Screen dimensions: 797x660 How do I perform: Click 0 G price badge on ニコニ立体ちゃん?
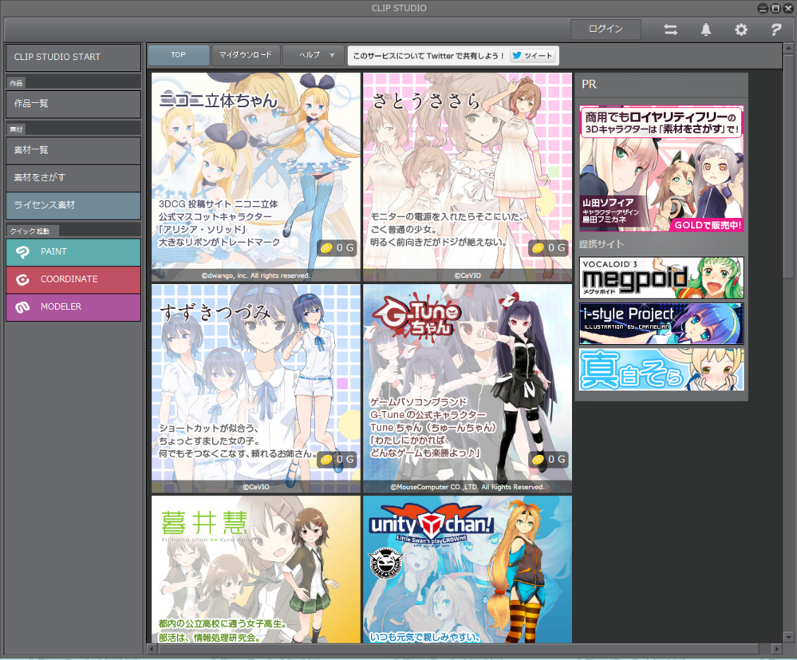click(337, 247)
